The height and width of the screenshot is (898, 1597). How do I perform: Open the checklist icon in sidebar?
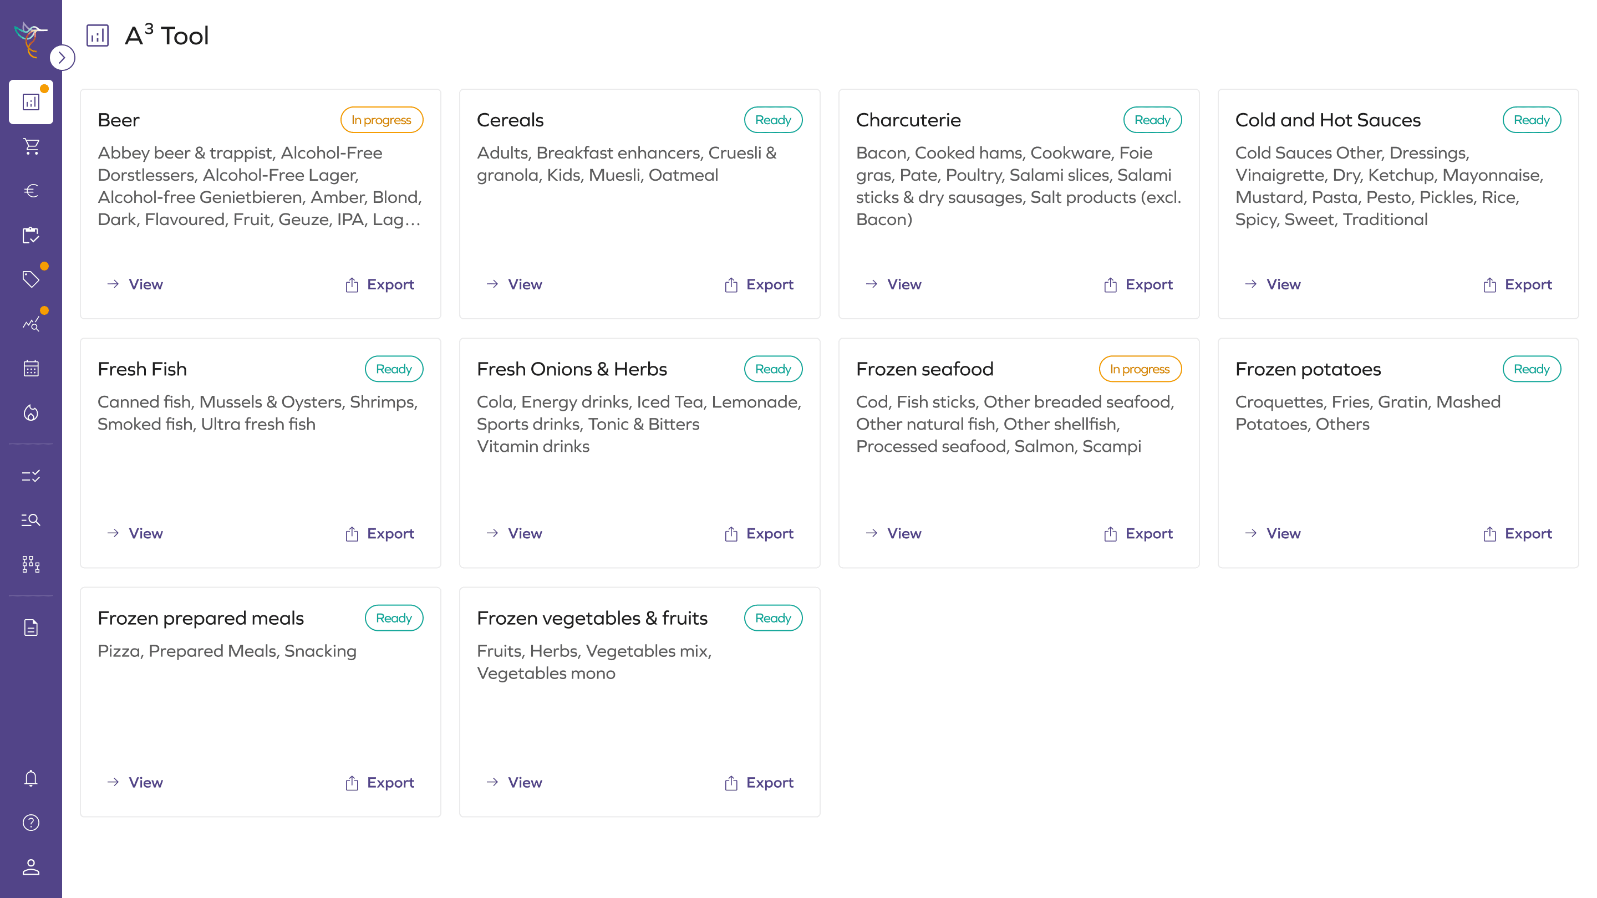30,476
